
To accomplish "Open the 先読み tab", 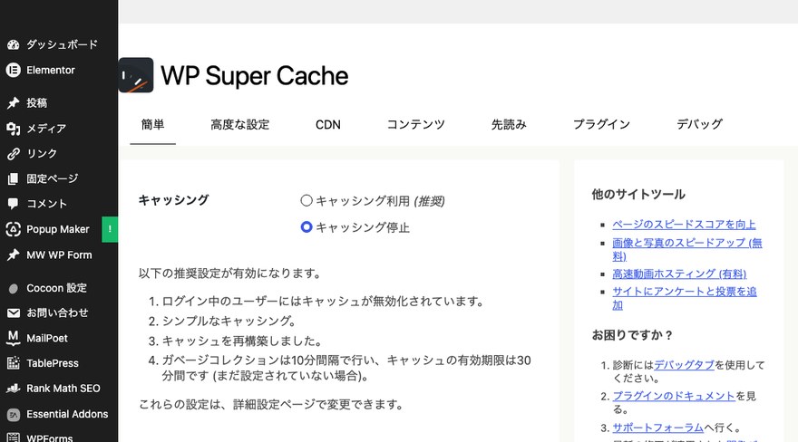I will (509, 124).
